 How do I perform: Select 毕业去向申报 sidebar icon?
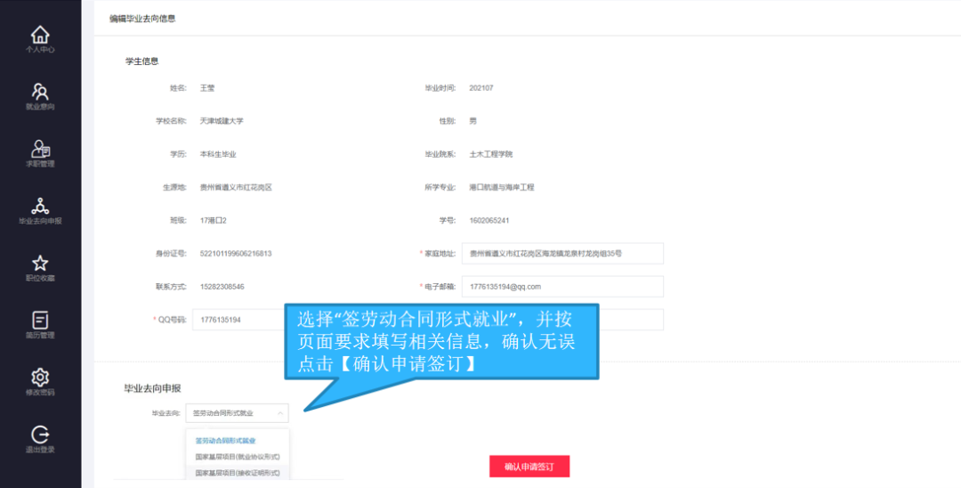[x=40, y=206]
